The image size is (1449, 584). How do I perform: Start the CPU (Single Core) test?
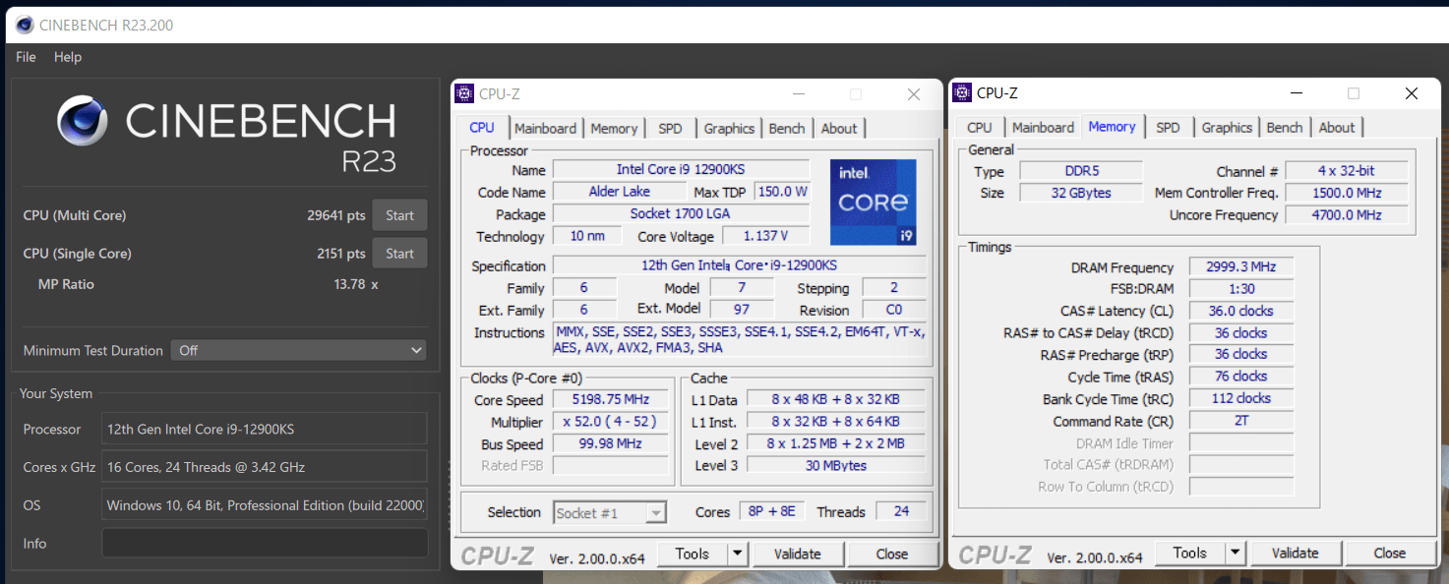(x=399, y=254)
